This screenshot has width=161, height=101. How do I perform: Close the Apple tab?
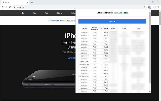(x=27, y=2)
